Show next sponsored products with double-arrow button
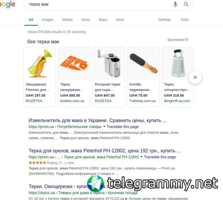223x200 pixels. pyautogui.click(x=195, y=77)
